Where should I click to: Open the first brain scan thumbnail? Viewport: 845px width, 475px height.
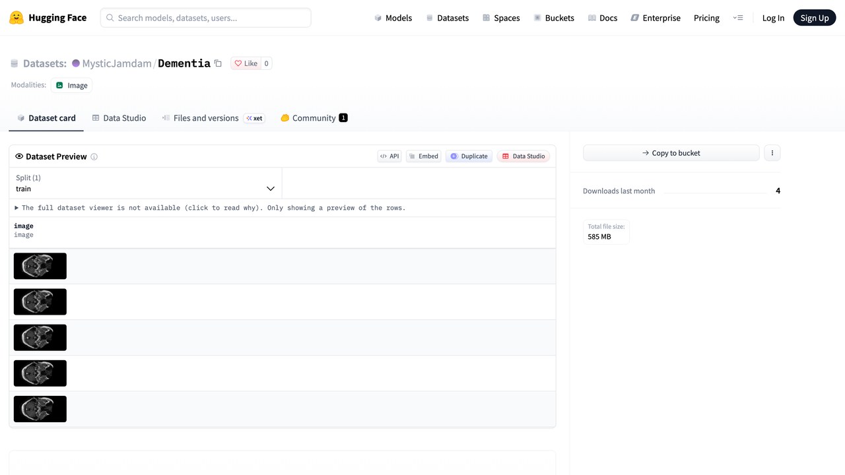coord(40,267)
